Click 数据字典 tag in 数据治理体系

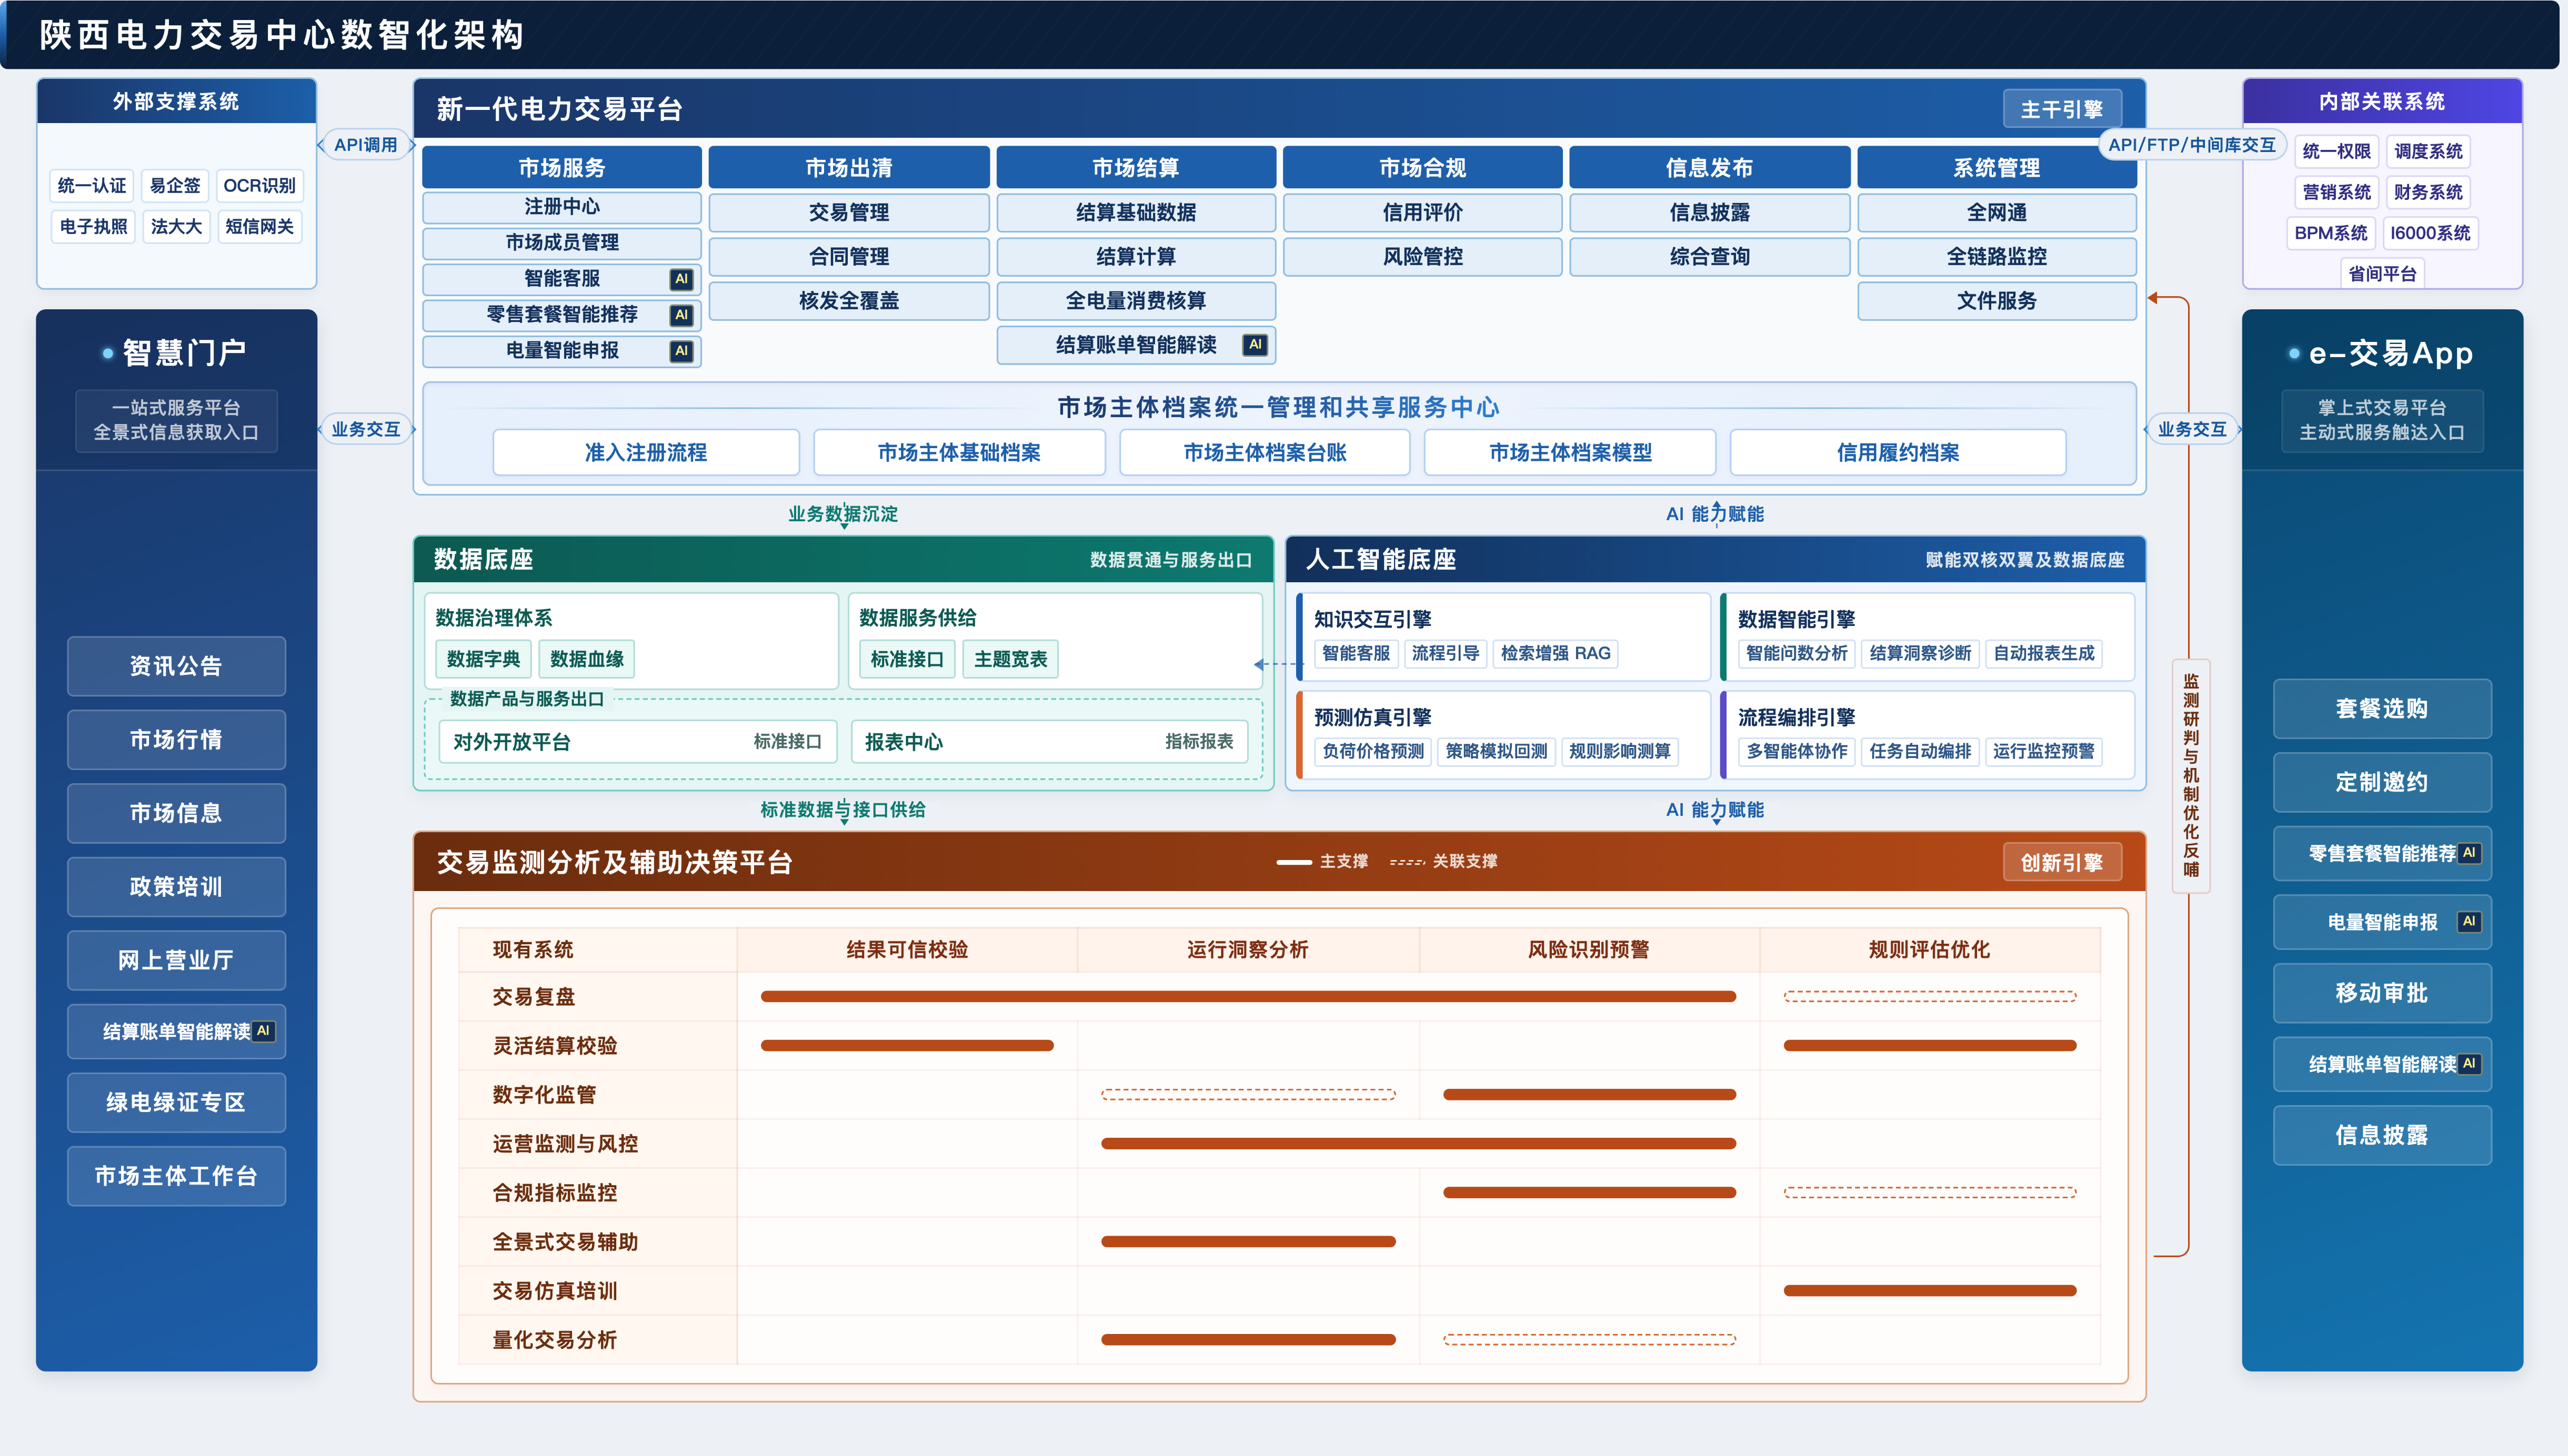click(x=483, y=659)
